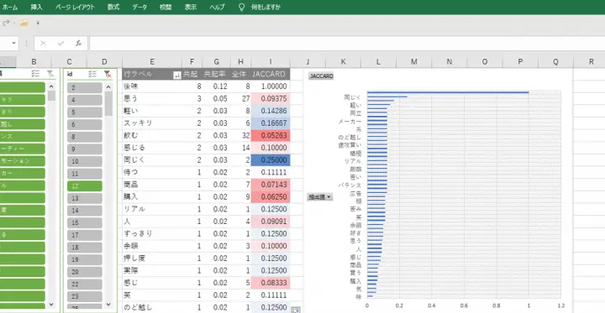Screen dimensions: 605x313
Task: Open the ヘルプ ribbon tab
Action: tap(218, 7)
